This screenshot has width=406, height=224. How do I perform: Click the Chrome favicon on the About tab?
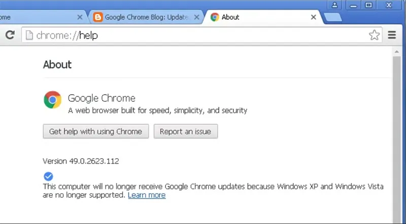click(x=215, y=17)
